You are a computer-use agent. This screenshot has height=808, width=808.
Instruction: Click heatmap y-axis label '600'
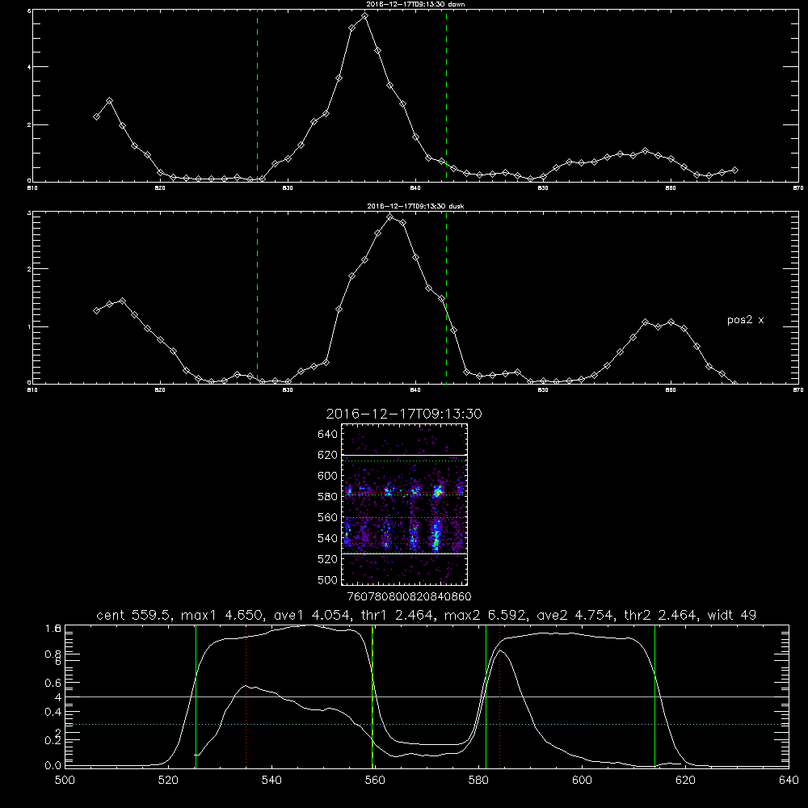pos(328,476)
